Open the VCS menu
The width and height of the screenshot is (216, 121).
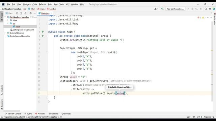[67, 4]
